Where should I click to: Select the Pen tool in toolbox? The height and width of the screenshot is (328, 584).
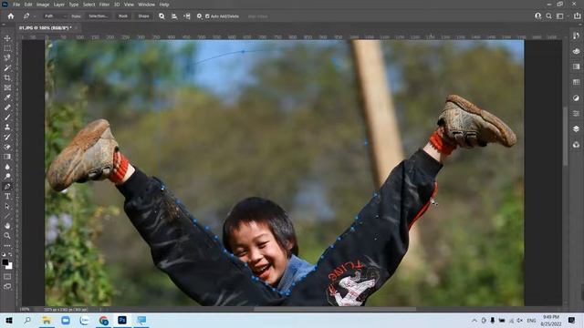tap(7, 186)
